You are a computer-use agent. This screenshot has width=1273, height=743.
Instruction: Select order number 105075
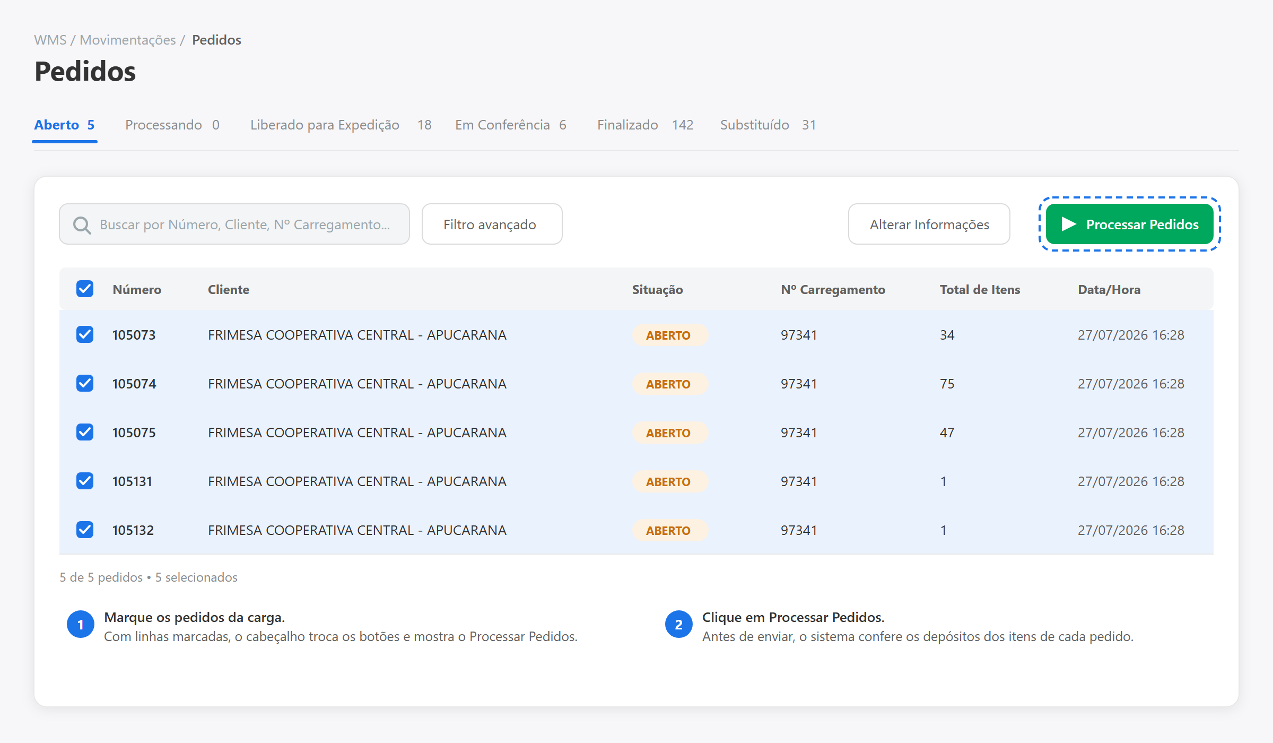[134, 433]
